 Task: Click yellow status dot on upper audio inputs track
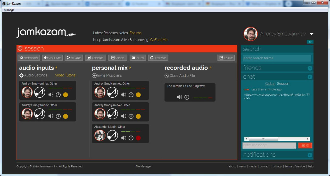[65, 95]
